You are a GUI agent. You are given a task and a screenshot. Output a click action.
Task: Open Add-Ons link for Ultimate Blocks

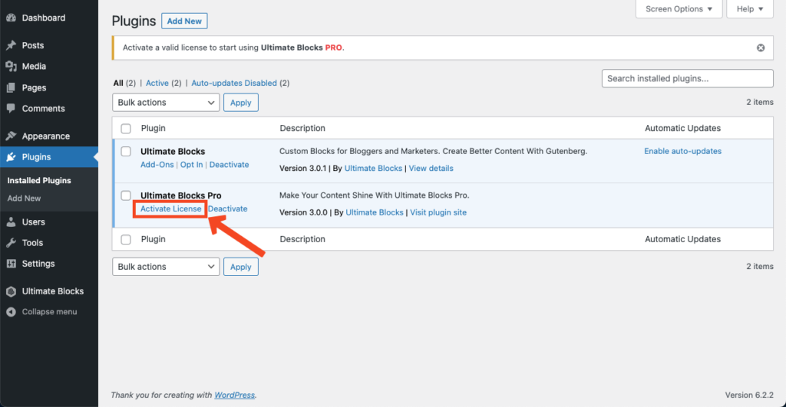pyautogui.click(x=157, y=165)
